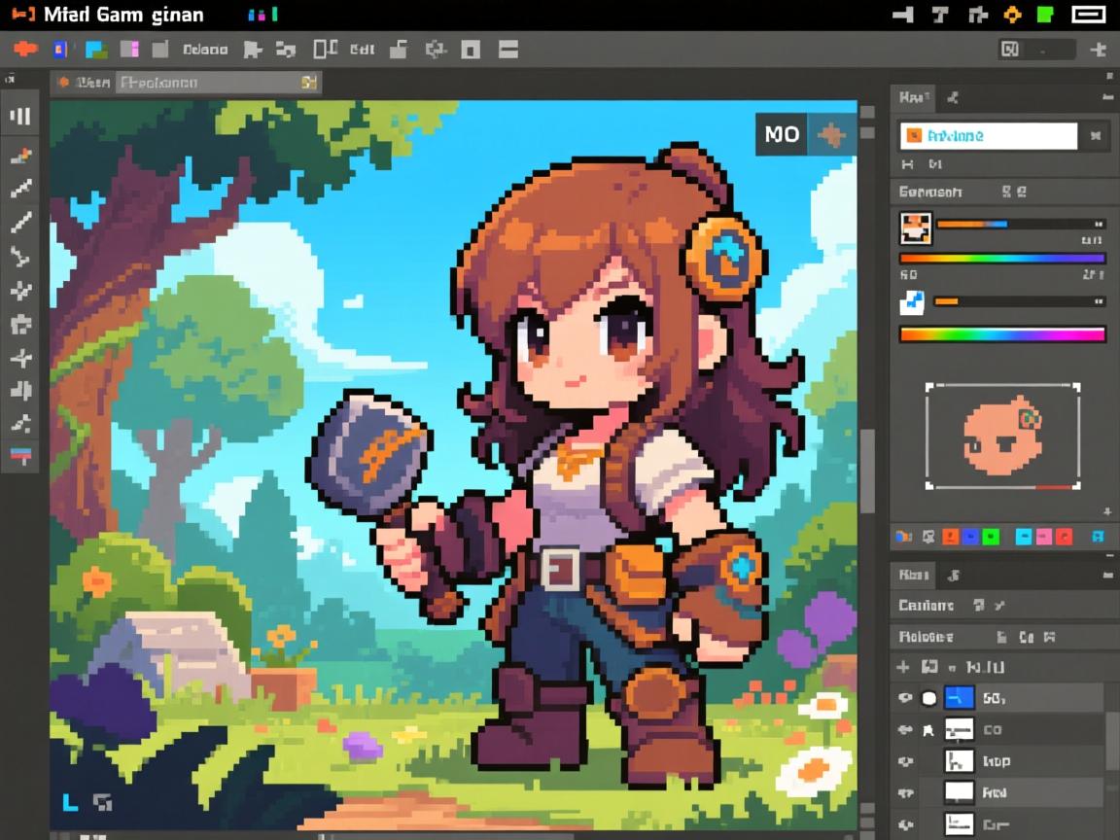Image resolution: width=1120 pixels, height=840 pixels.
Task: Toggle visibility of the top blue layer
Action: pyautogui.click(x=906, y=697)
